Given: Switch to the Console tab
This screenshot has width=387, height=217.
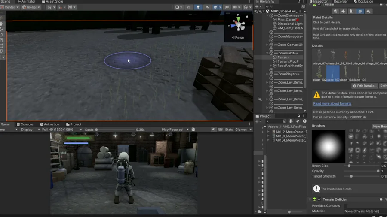Looking at the screenshot, I should coord(25,124).
